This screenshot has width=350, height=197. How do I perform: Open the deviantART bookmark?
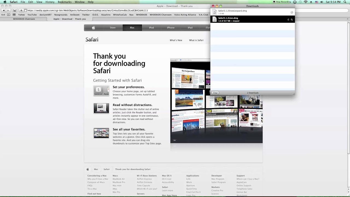[45, 15]
